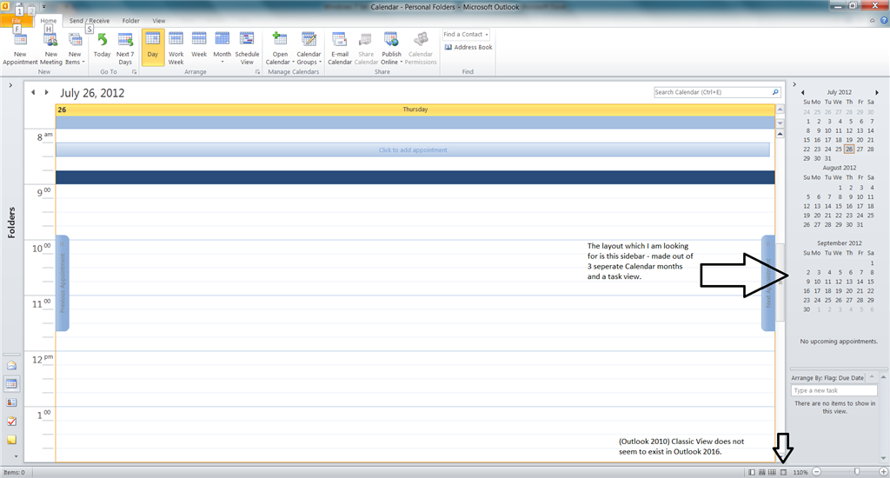The width and height of the screenshot is (890, 478).
Task: Click the 110% zoom level
Action: coord(800,472)
